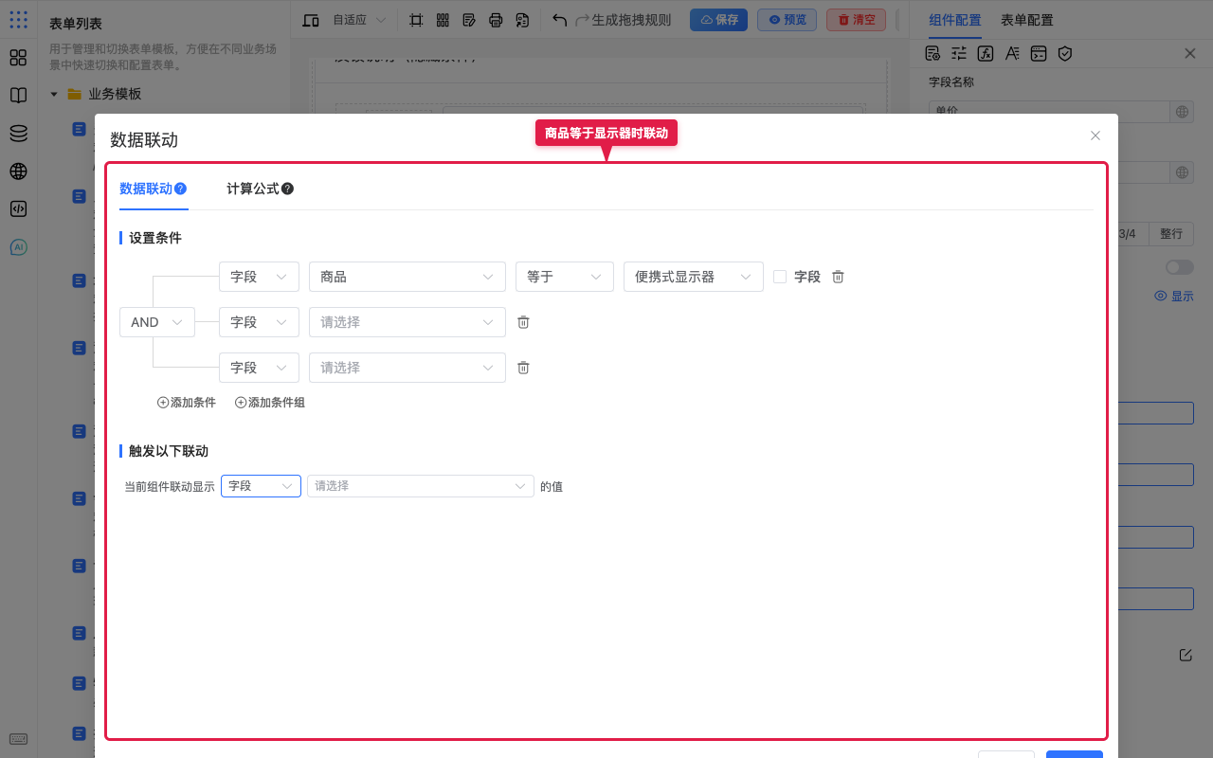Close the component config panel
1213x758 pixels.
point(1190,53)
